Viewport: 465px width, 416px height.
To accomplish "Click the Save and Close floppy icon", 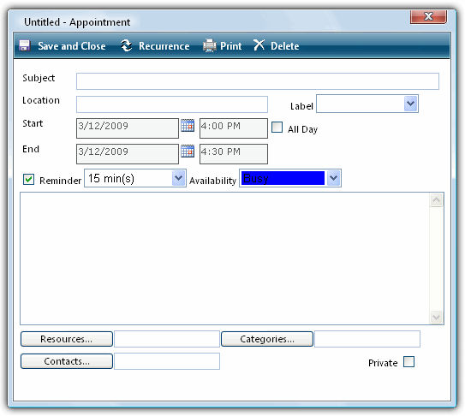I will pos(25,45).
